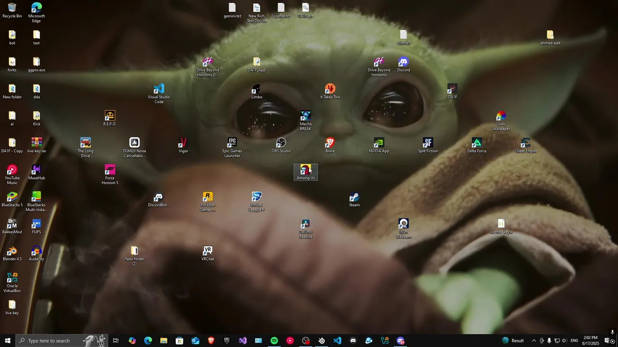Open the volume control in tray

coord(564,341)
